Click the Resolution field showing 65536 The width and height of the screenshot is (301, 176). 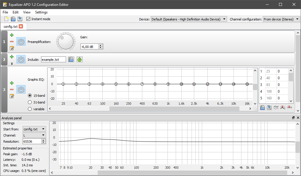pos(32,142)
